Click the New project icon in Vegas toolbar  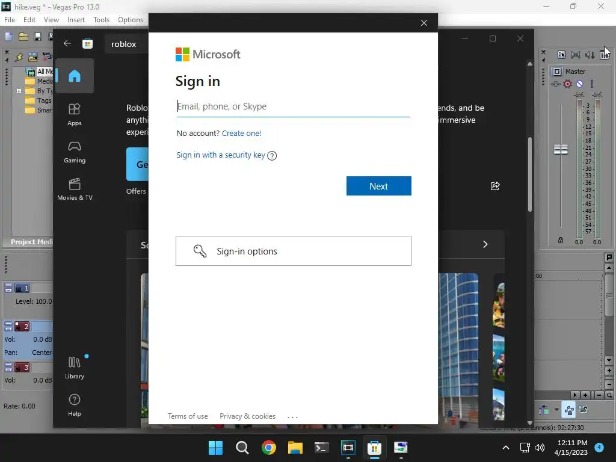coord(8,37)
